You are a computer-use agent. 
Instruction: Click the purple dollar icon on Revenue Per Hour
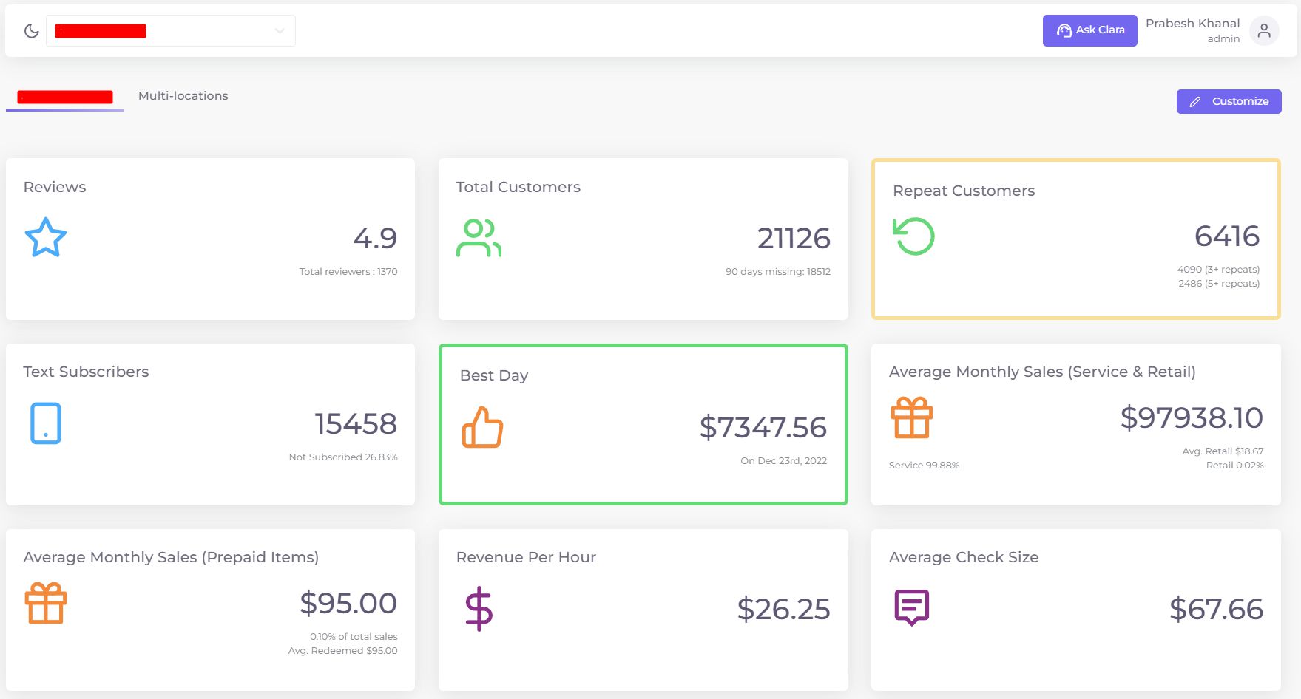pos(479,609)
